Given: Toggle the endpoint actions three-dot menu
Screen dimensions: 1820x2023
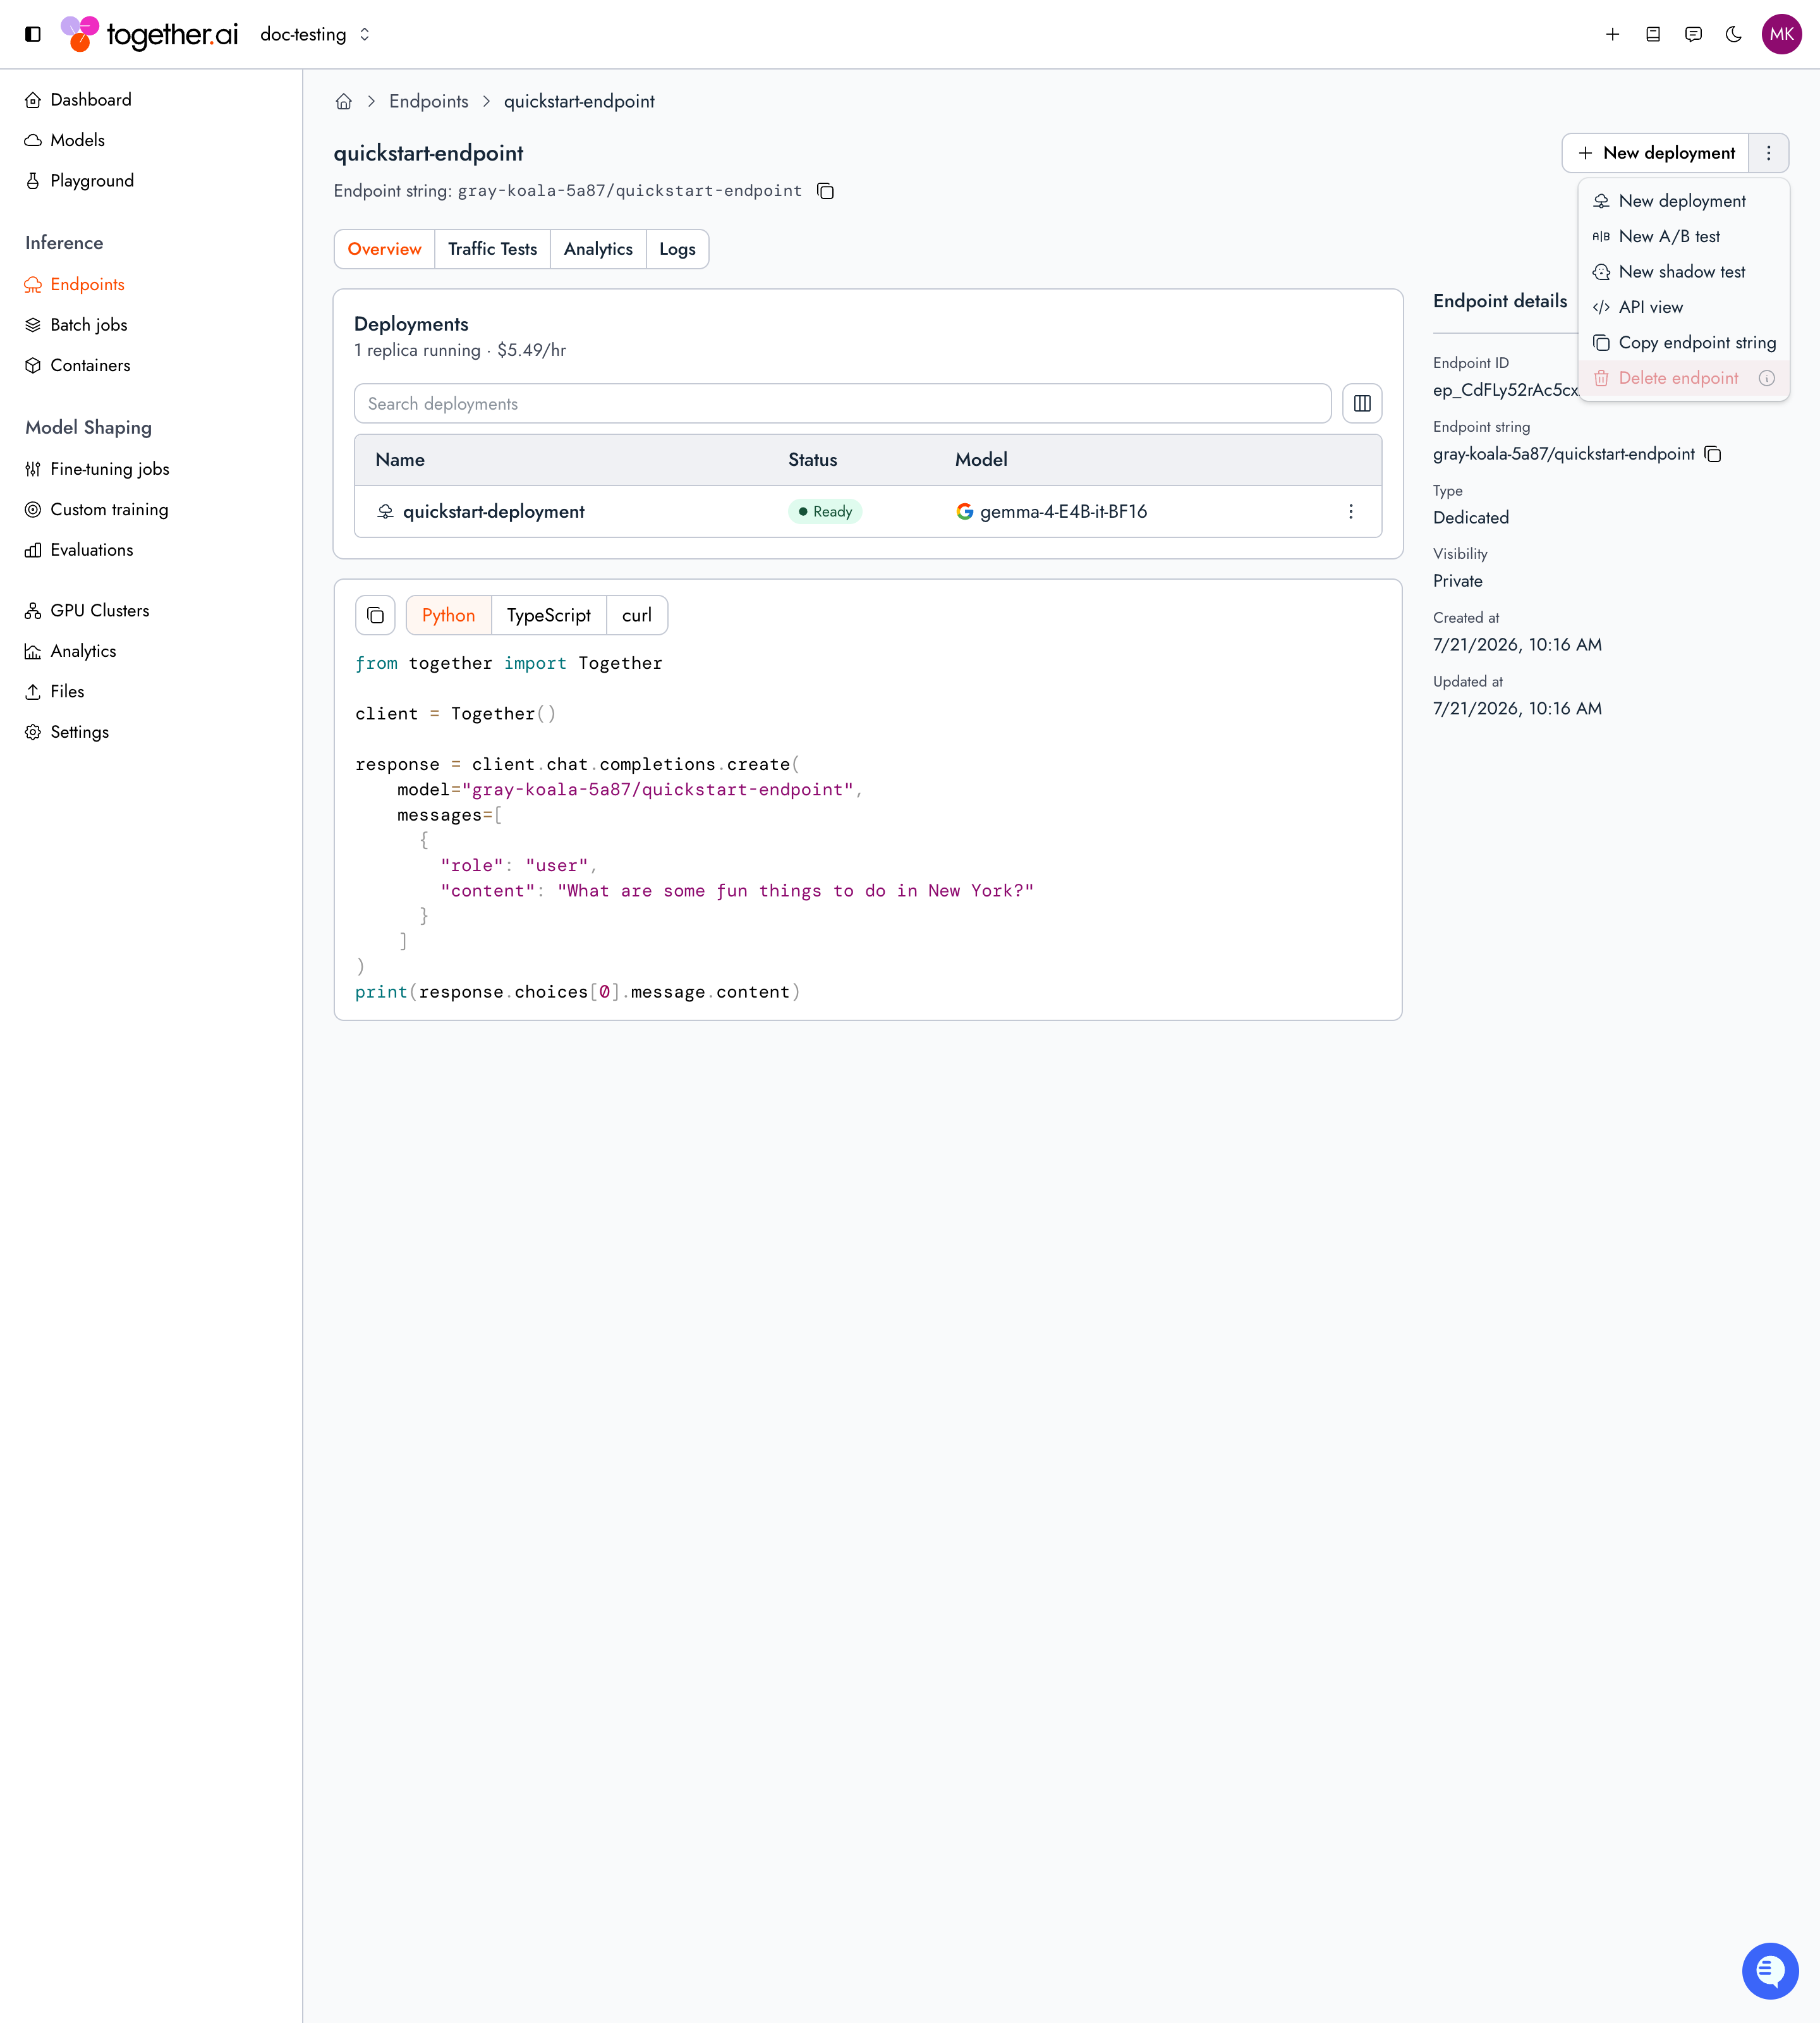Looking at the screenshot, I should coord(1768,153).
